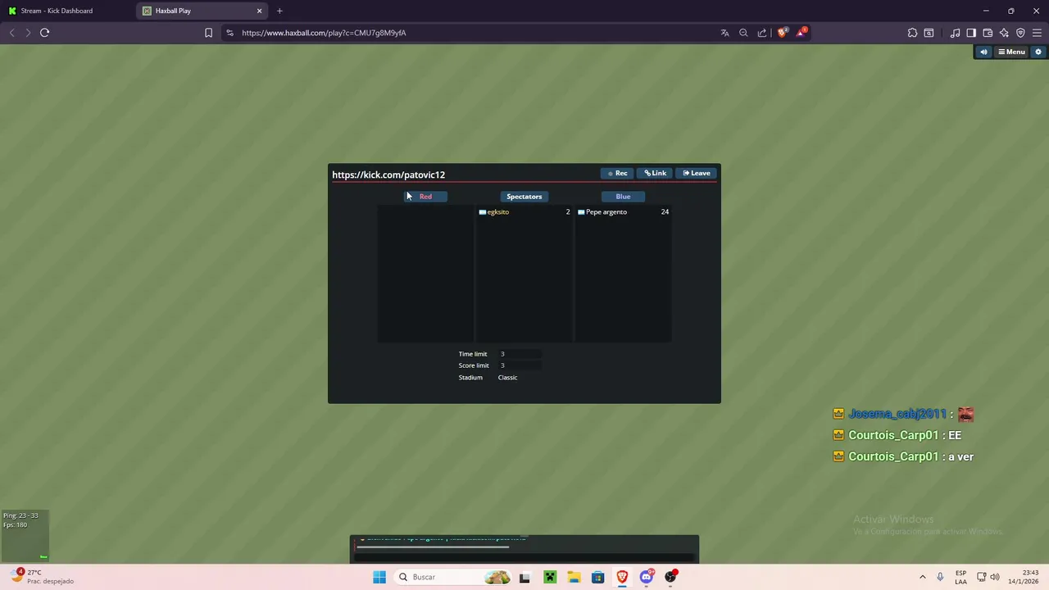This screenshot has width=1049, height=590.
Task: Reload the Haxball page
Action: [44, 33]
